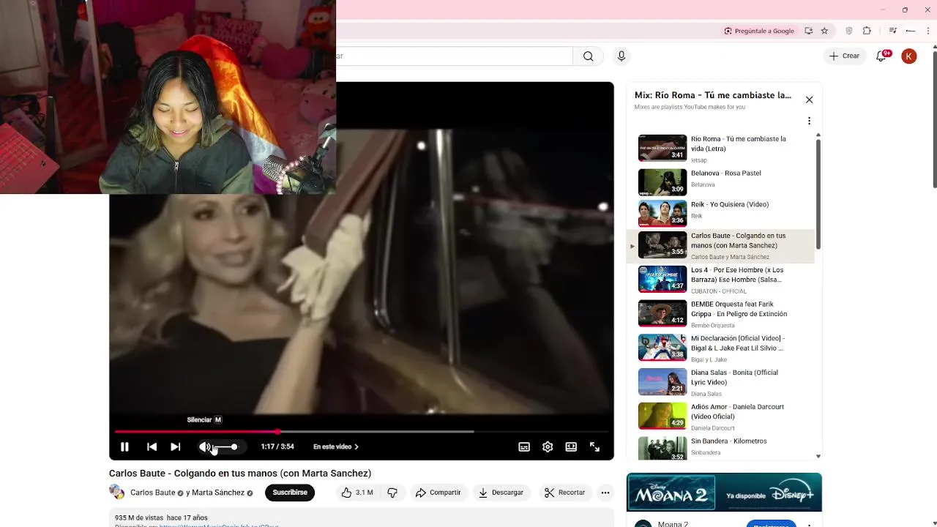937x527 pixels.
Task: Click the Compartir button
Action: [x=438, y=493]
